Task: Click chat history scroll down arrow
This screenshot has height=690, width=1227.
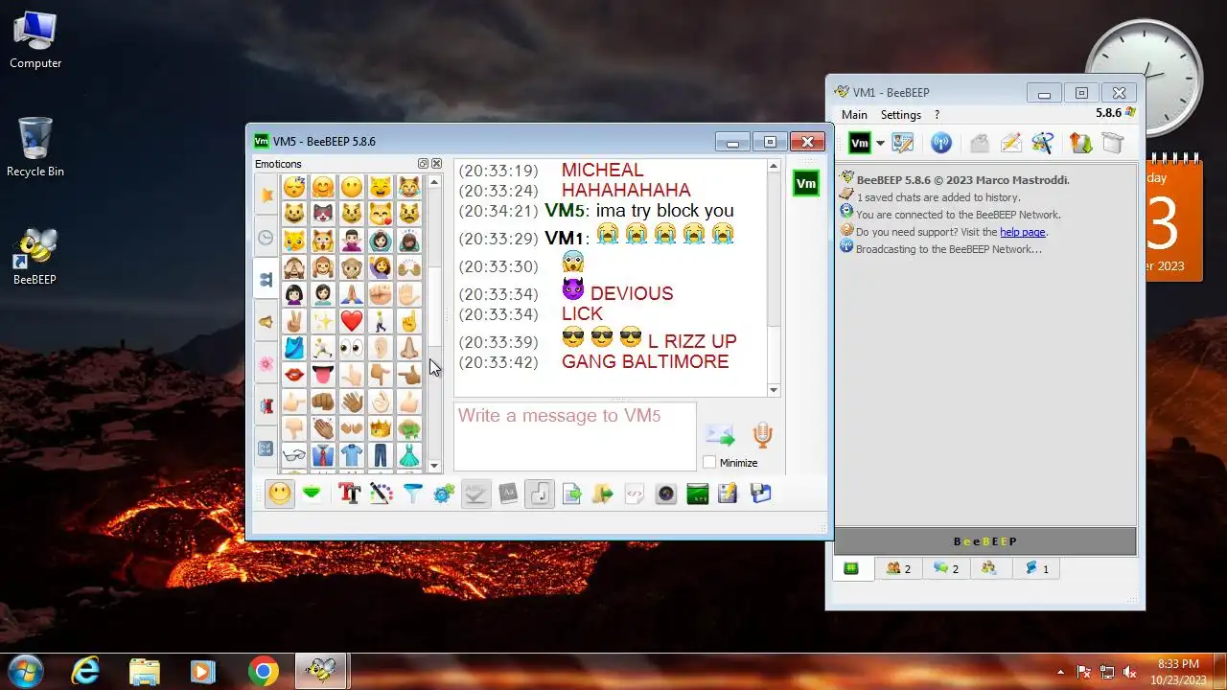Action: coord(775,389)
